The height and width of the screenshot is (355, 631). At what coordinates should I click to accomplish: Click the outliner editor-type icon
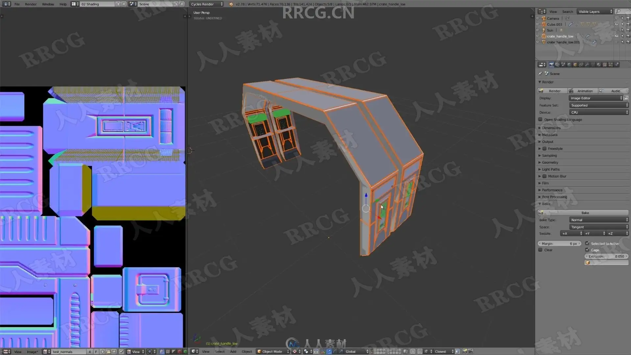(x=542, y=12)
